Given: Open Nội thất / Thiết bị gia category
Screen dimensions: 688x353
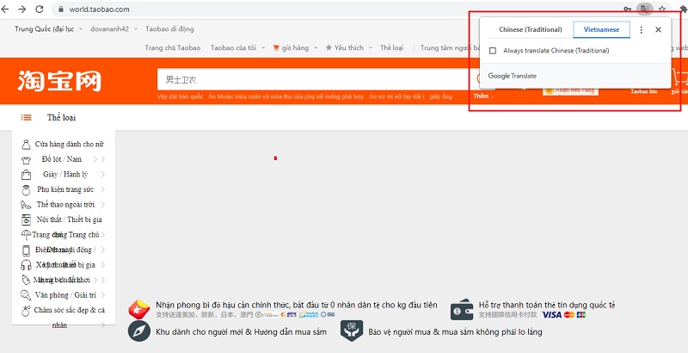Looking at the screenshot, I should click(70, 220).
